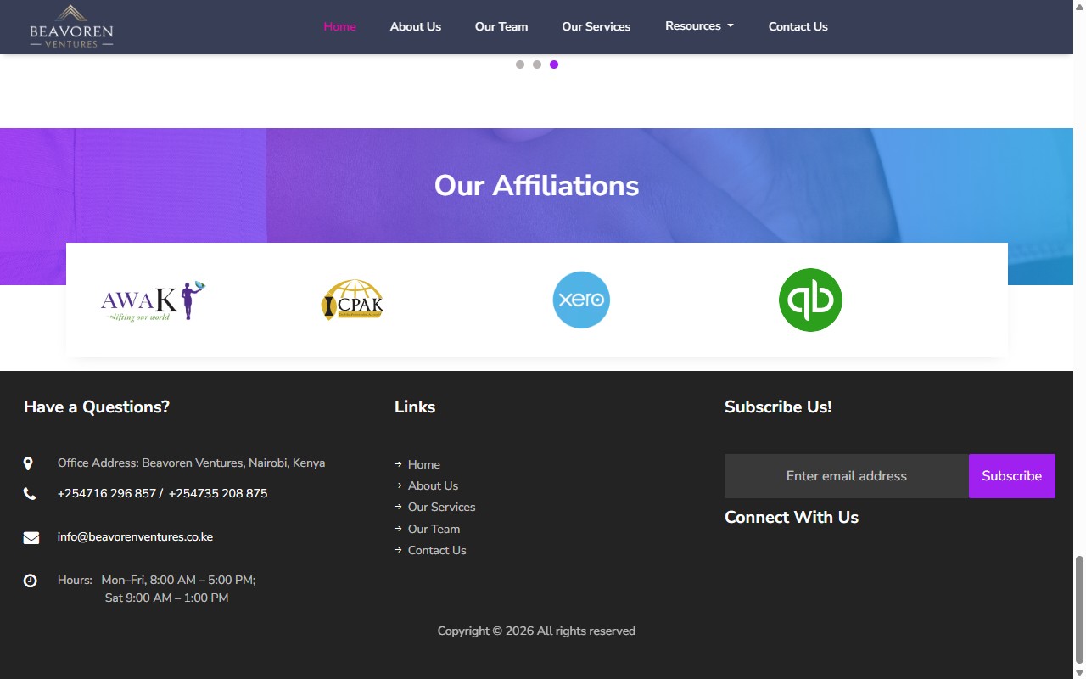Select the second carousel dot
Screen dimensions: 1086x679
537,65
